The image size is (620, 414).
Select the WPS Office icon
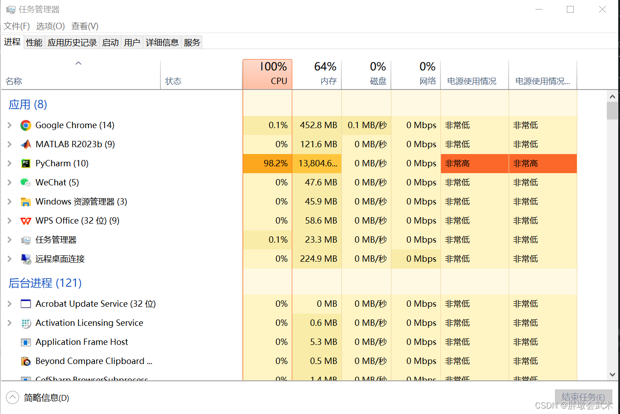click(x=26, y=221)
